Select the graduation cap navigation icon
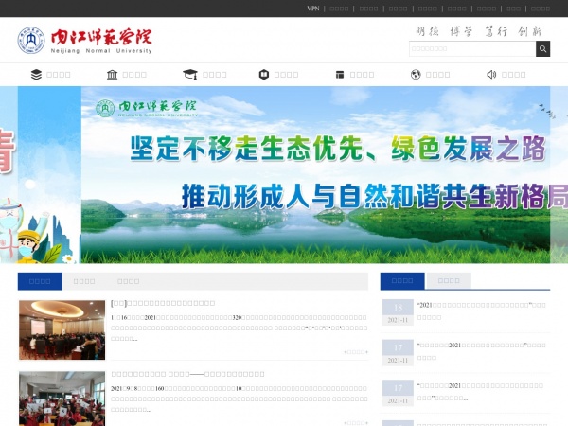 click(189, 74)
